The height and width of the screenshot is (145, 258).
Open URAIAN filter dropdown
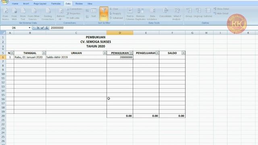(x=105, y=53)
